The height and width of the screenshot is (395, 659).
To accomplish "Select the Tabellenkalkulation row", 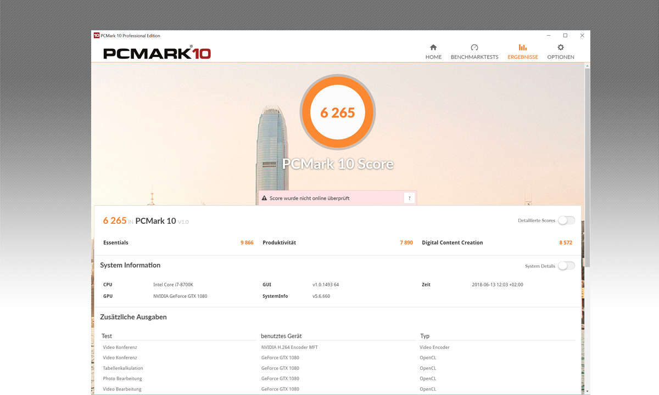I will tap(338, 368).
